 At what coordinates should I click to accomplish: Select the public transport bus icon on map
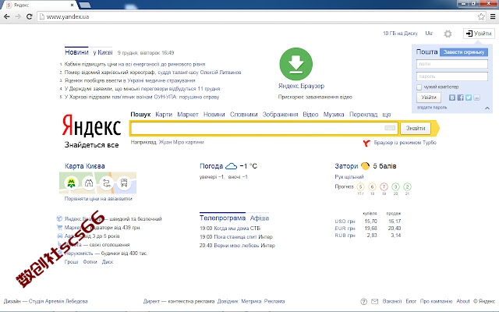(x=124, y=183)
